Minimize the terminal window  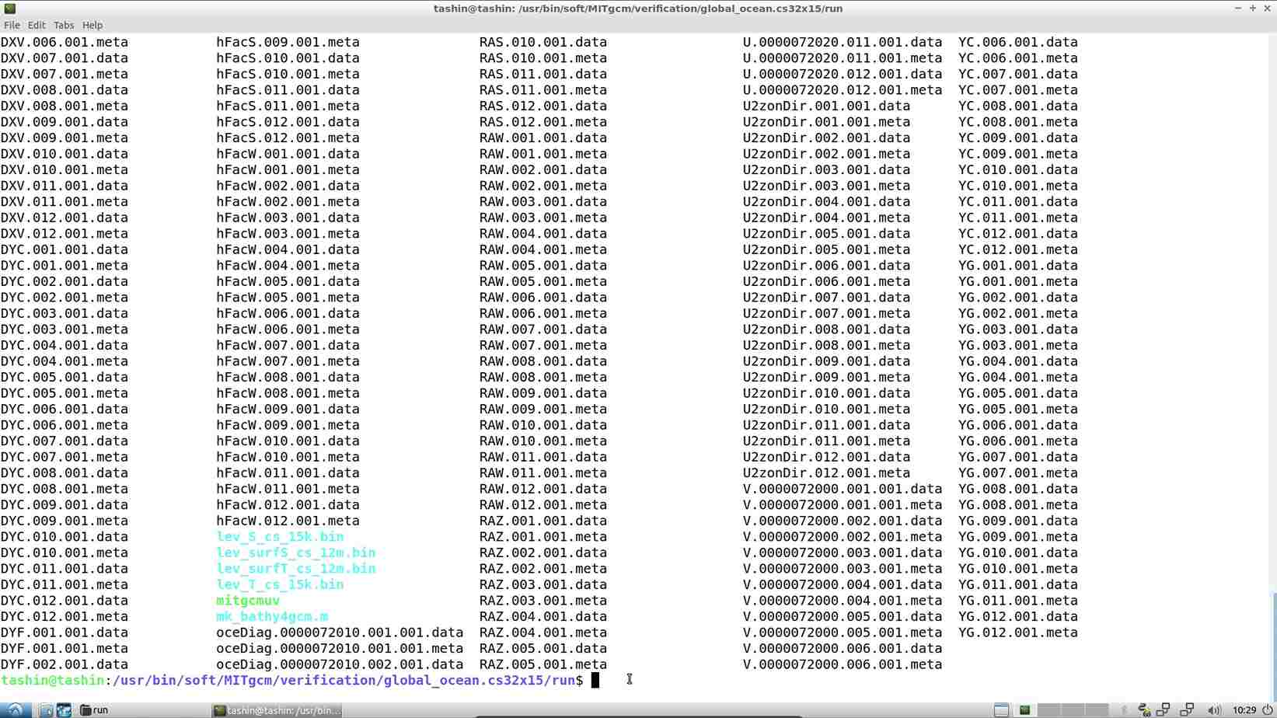pyautogui.click(x=1238, y=8)
